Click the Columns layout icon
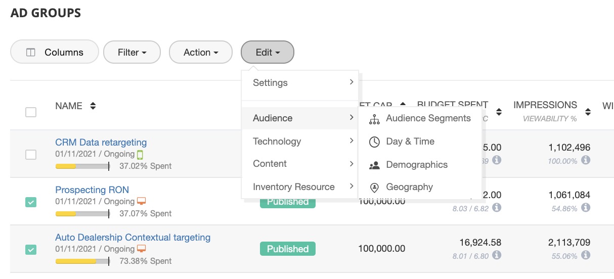The width and height of the screenshot is (614, 279). [x=31, y=53]
